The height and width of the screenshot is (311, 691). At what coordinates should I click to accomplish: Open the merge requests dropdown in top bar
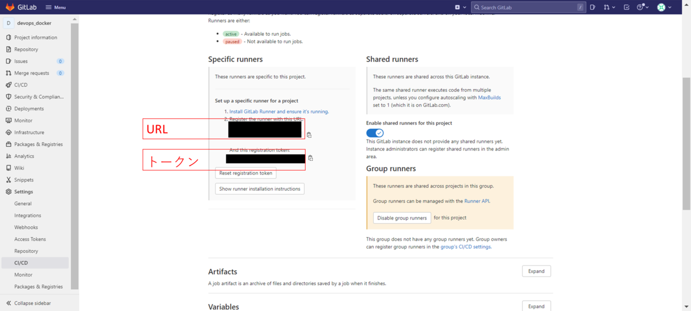[x=609, y=7]
